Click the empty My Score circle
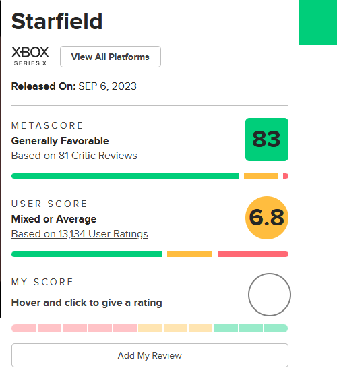Screen dimensions: 337x385 click(x=270, y=295)
